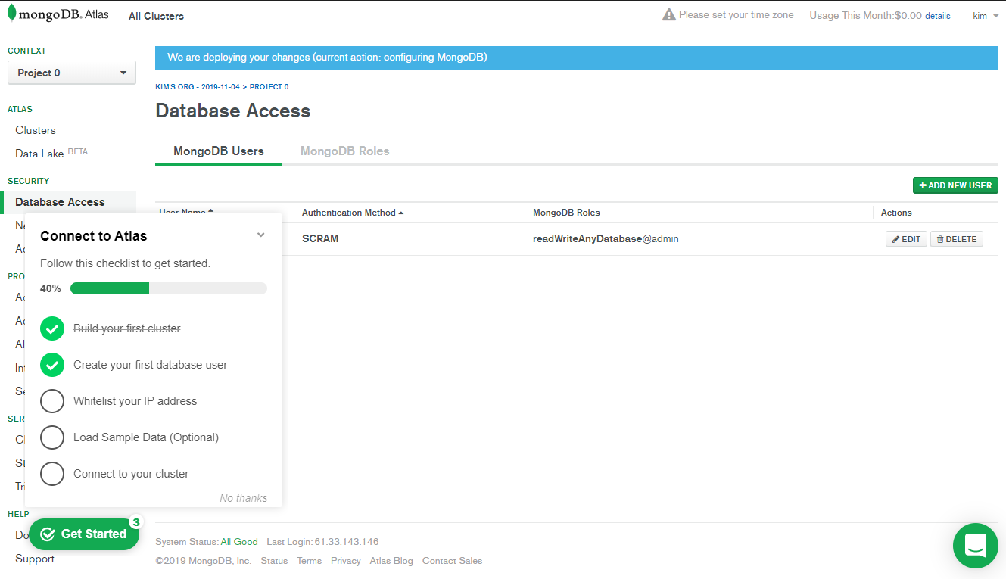Select the Load Sample Data circle

pos(52,437)
